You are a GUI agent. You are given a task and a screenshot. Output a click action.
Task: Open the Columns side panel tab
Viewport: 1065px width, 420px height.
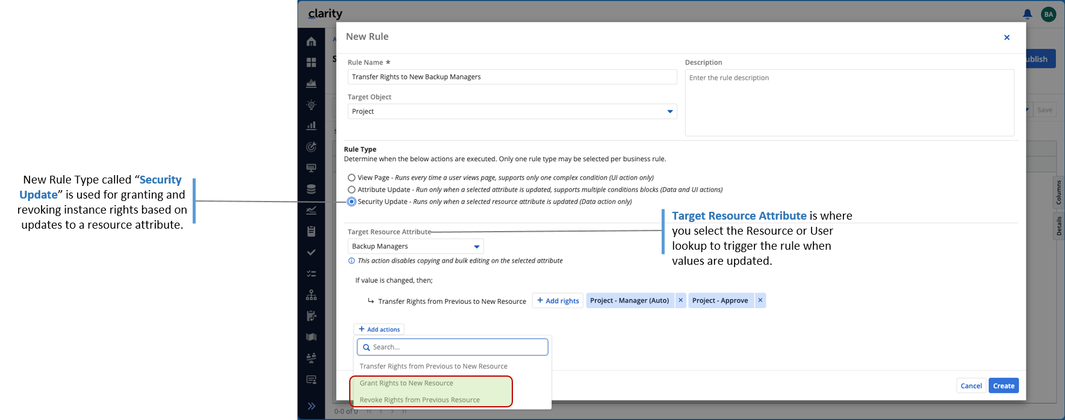1058,193
